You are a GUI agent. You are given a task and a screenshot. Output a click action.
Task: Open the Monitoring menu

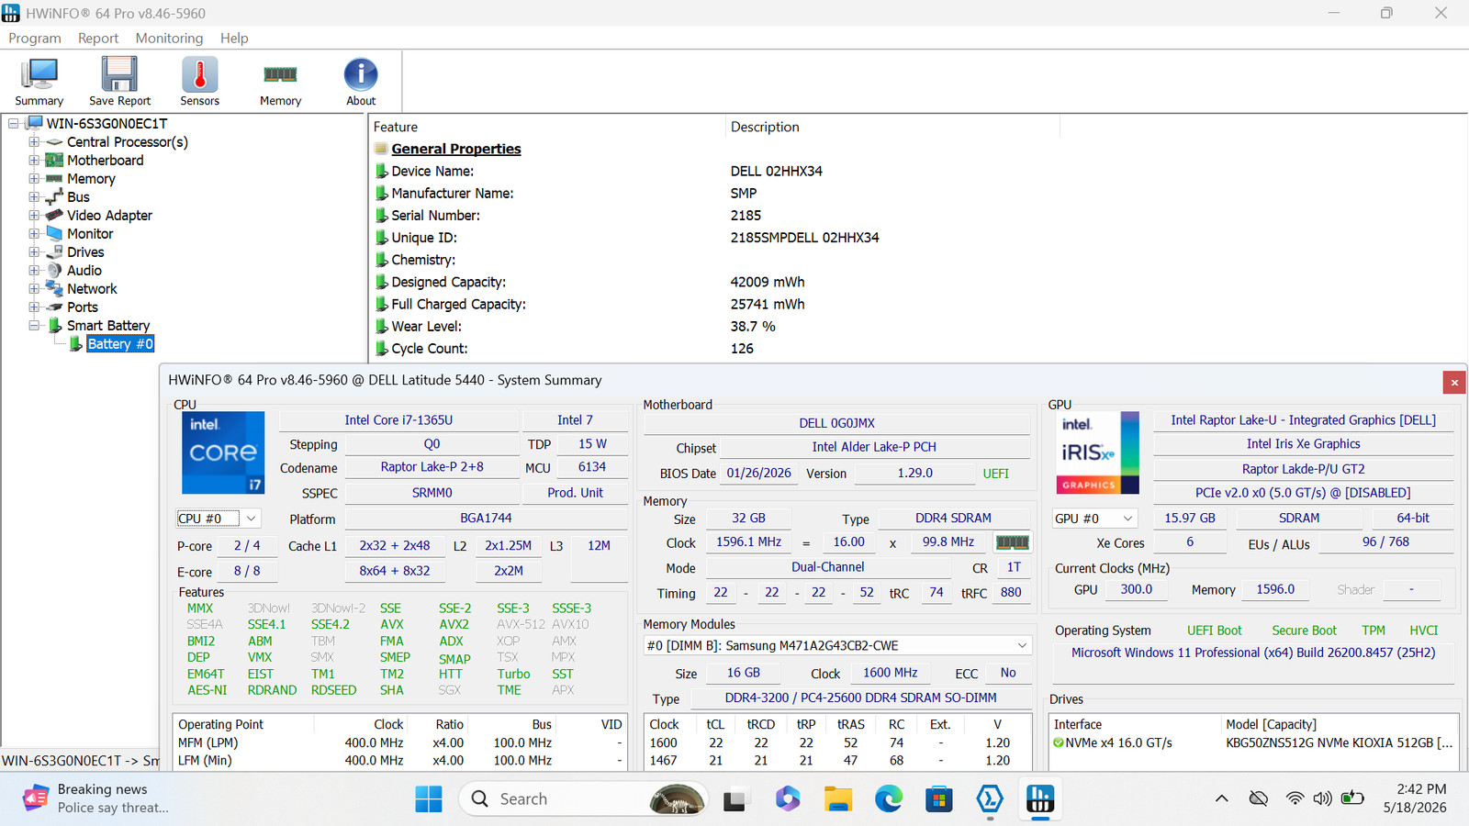point(169,39)
